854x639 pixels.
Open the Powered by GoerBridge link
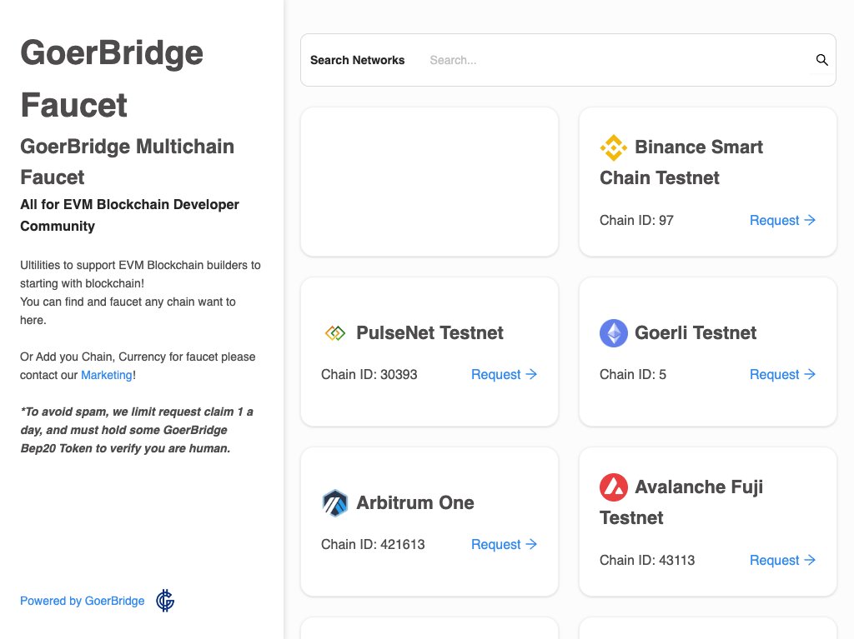pyautogui.click(x=83, y=601)
